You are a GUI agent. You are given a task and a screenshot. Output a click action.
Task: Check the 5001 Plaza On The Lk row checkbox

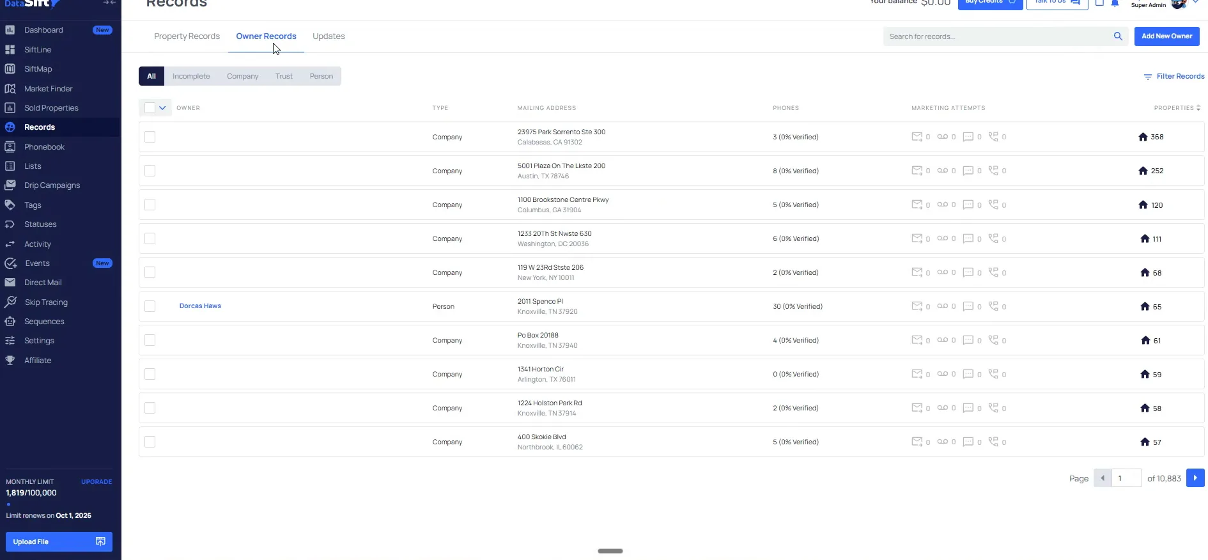(150, 171)
